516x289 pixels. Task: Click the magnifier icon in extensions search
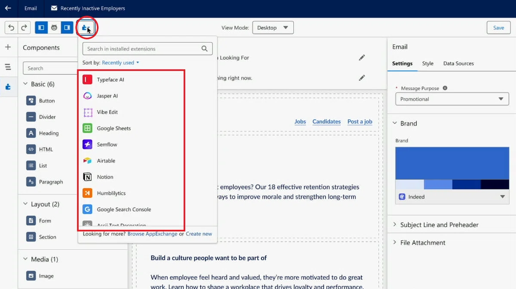tap(205, 49)
